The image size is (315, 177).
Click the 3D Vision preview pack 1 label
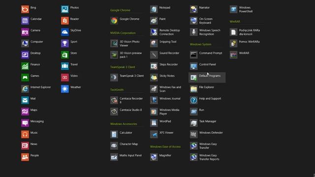[131, 55]
